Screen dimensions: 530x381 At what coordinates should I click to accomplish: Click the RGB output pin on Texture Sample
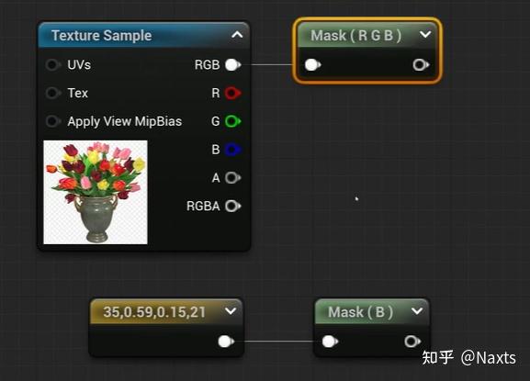coord(233,65)
